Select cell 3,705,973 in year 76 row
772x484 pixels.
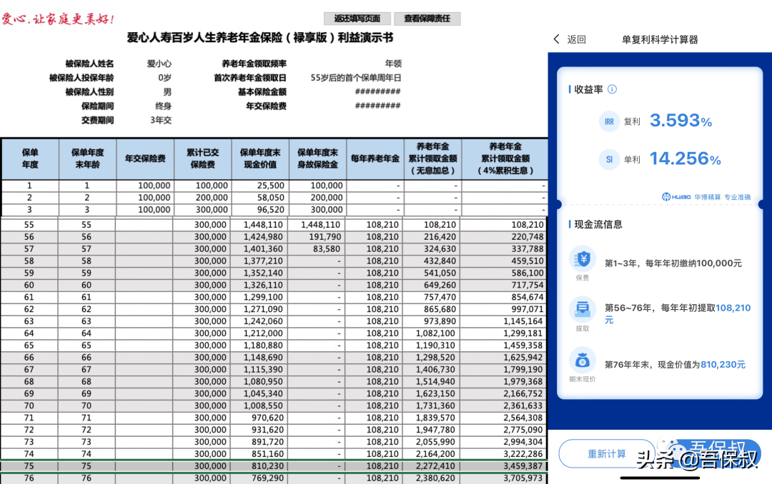(x=503, y=478)
